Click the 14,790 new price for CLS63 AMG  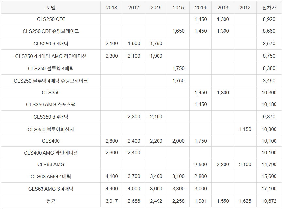pyautogui.click(x=269, y=165)
